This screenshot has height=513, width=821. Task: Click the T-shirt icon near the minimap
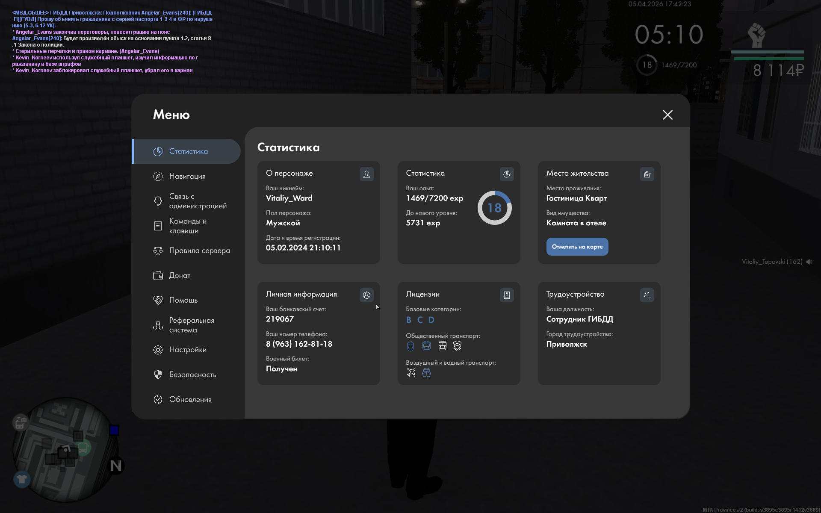click(22, 479)
